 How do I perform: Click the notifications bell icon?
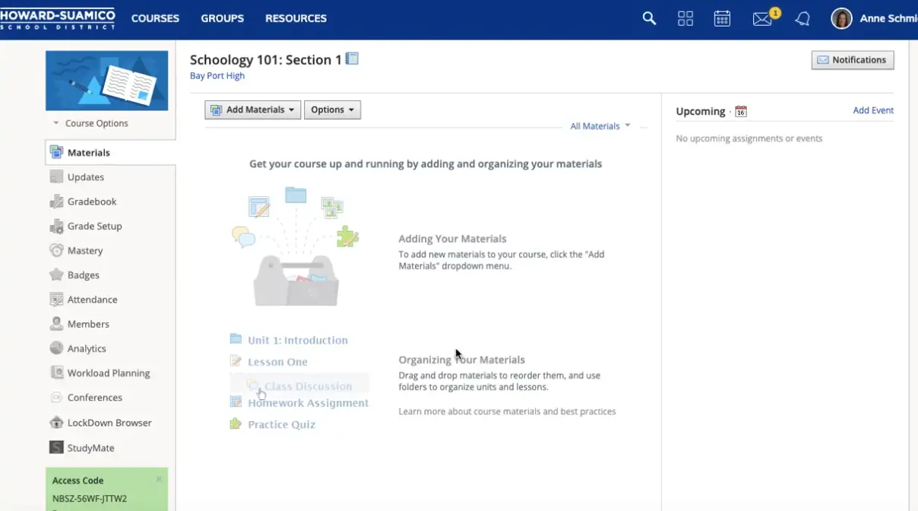[x=802, y=19]
